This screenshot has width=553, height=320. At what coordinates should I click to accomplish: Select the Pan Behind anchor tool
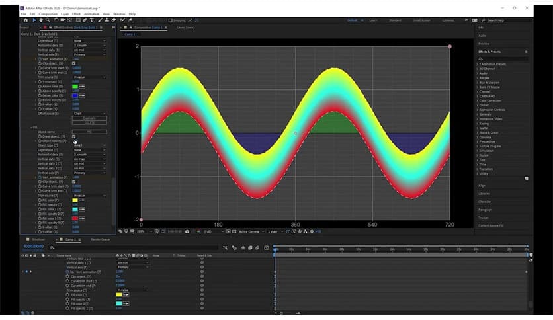click(x=70, y=20)
